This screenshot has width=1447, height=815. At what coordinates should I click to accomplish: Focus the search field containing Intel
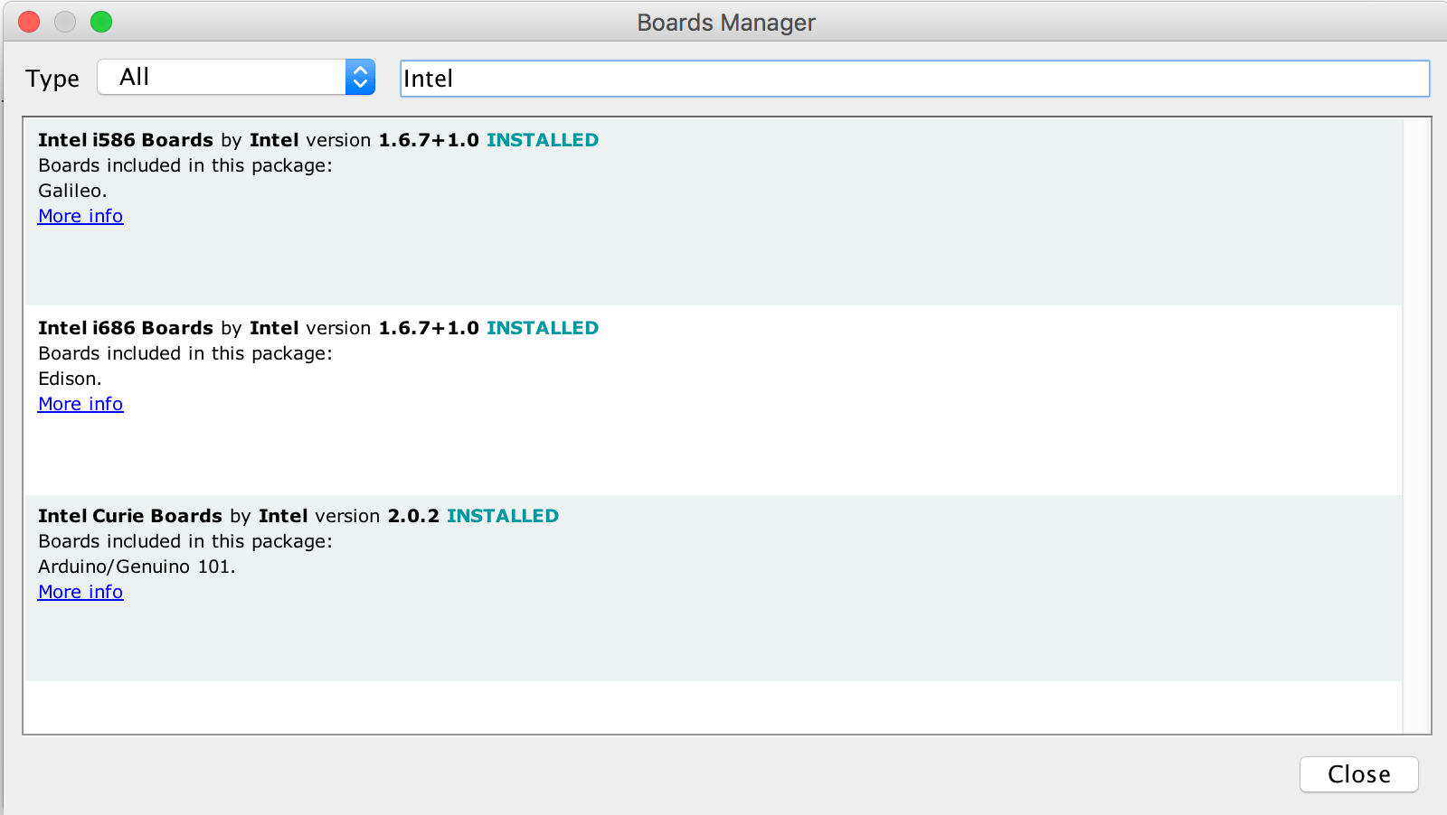pyautogui.click(x=914, y=79)
